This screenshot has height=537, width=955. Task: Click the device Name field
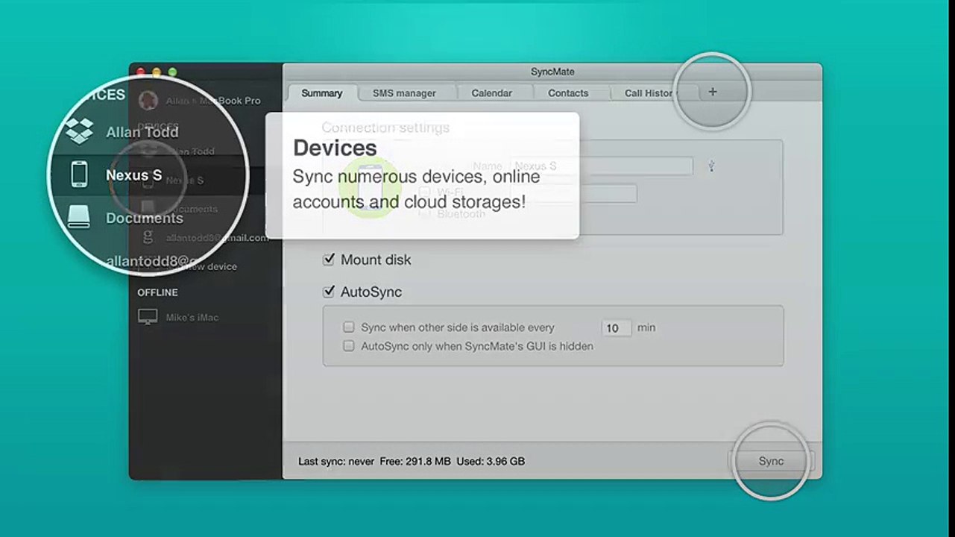click(602, 166)
